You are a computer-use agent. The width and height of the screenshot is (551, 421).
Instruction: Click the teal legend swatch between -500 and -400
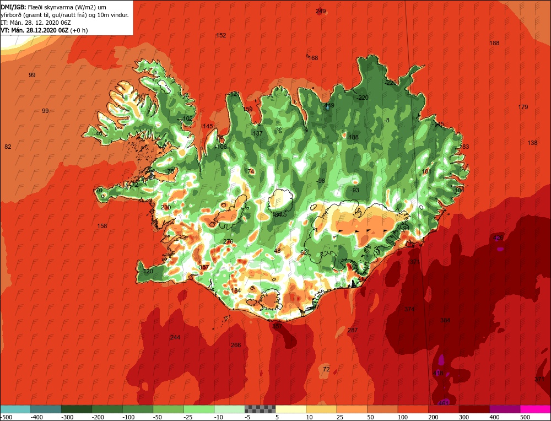pos(15,409)
